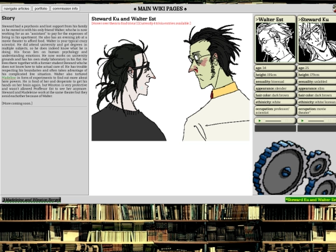This screenshot has width=336, height=252.
Task: Click the Story heading
Action: 8,18
